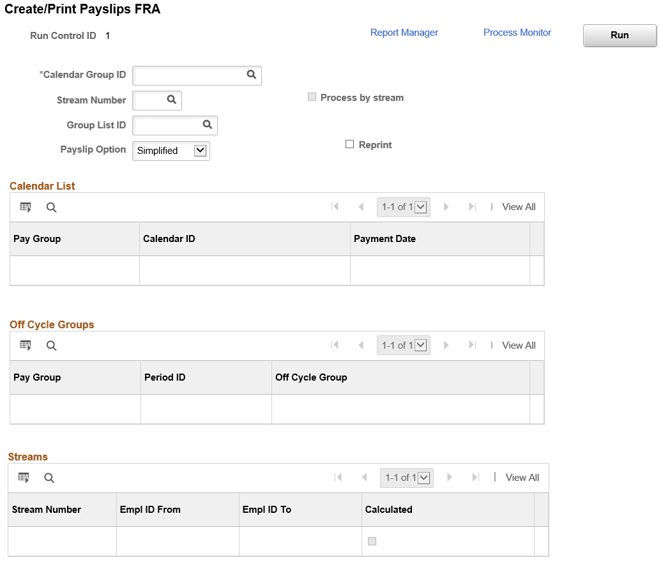Open Report Manager
This screenshot has width=663, height=562.
(404, 32)
